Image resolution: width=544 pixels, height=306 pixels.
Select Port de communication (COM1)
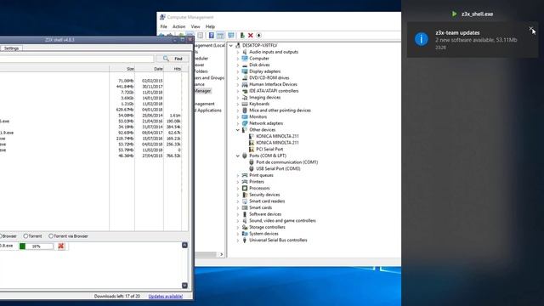(x=287, y=162)
